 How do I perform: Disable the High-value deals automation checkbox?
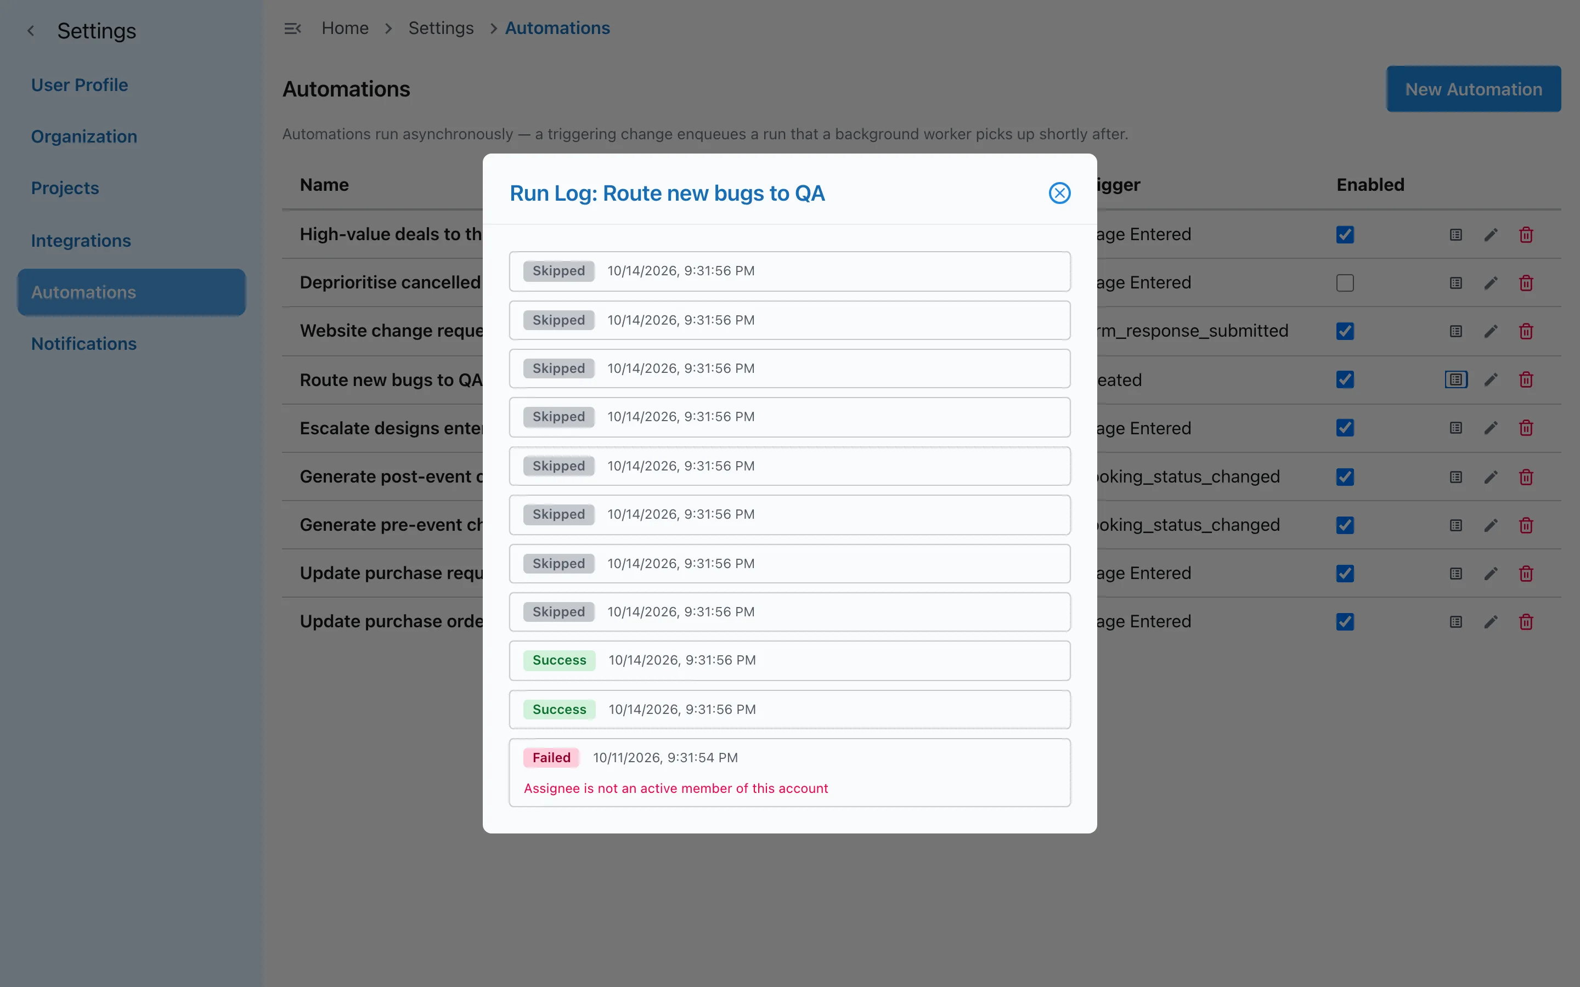[x=1345, y=234]
